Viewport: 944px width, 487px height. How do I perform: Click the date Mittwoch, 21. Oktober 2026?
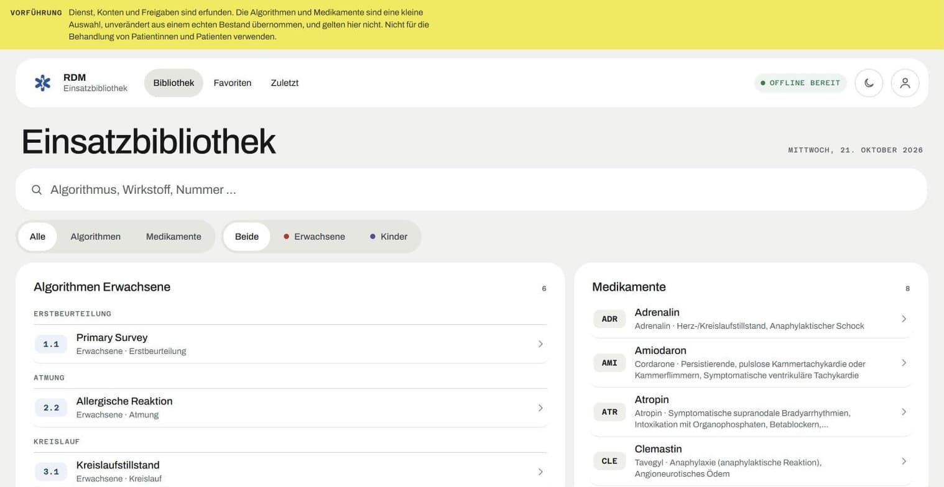coord(856,150)
